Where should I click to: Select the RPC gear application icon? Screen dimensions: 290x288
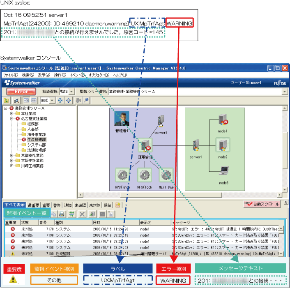(122, 175)
